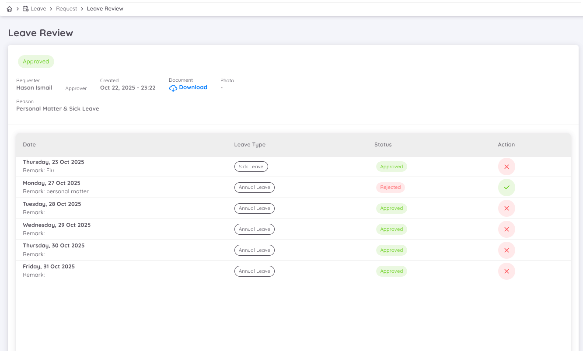
Task: Click the Leave Type column header
Action: (250, 145)
